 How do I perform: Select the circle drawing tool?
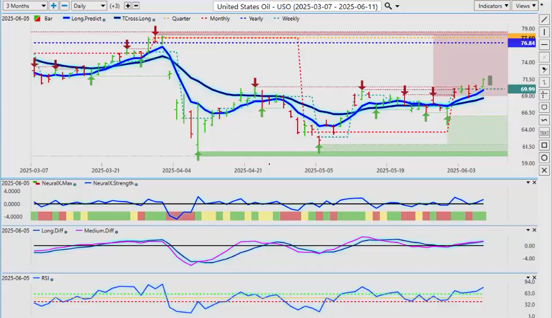(544, 158)
